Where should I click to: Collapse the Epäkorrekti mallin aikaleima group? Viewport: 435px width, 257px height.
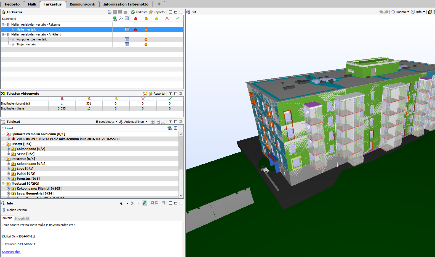(3, 134)
